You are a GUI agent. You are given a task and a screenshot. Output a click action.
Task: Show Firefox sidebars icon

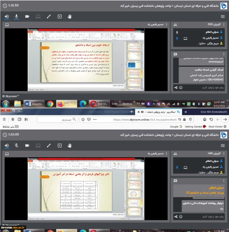(19, 119)
